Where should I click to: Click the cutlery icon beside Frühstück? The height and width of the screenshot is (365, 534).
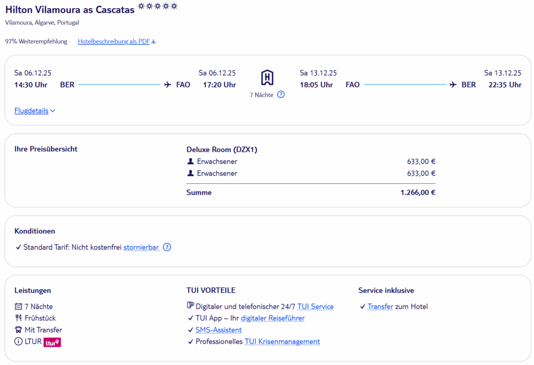(x=18, y=318)
